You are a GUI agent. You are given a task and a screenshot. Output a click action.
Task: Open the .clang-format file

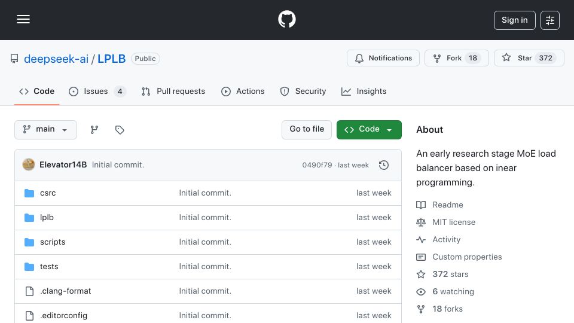click(x=66, y=291)
